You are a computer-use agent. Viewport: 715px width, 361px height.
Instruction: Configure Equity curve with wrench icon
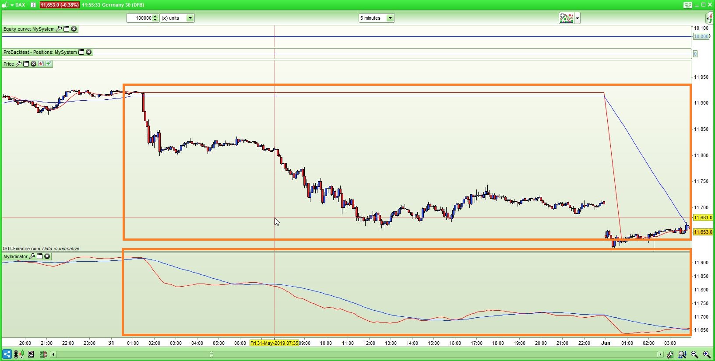click(x=59, y=29)
